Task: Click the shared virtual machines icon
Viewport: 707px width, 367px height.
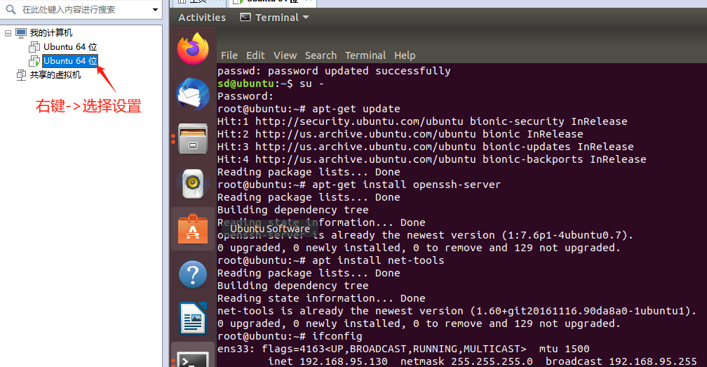Action: (21, 75)
